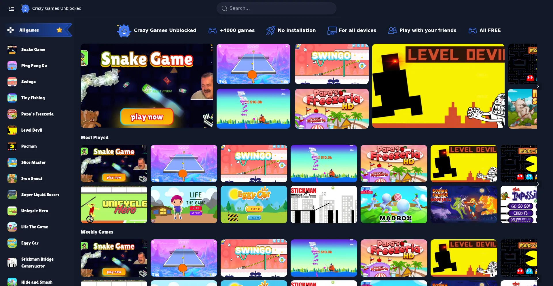Open Tiny Fishing icon in sidebar

pyautogui.click(x=12, y=98)
